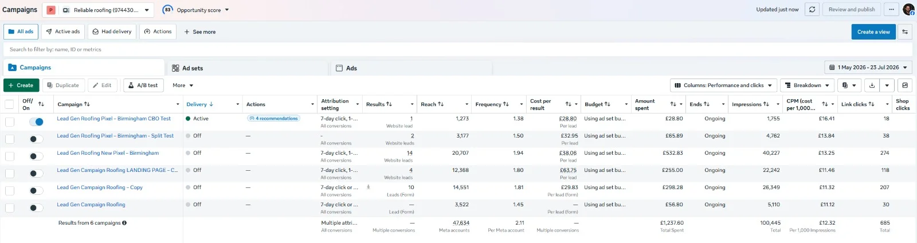Click the Edit button
This screenshot has width=917, height=243.
[103, 85]
